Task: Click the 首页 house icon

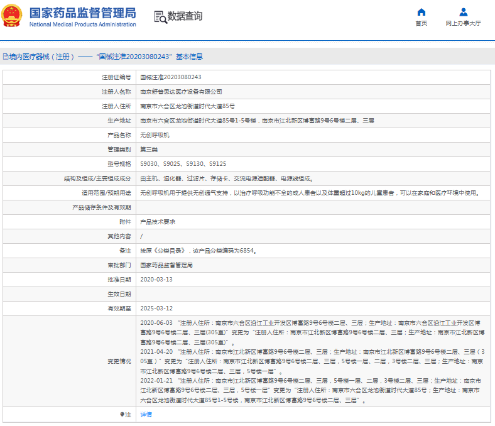Action: (x=421, y=12)
